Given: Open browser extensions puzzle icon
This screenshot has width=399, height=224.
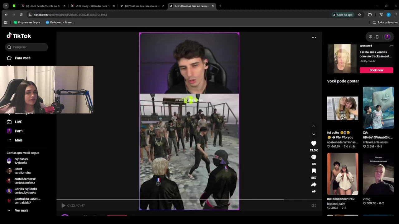Looking at the screenshot, I should coord(370,15).
